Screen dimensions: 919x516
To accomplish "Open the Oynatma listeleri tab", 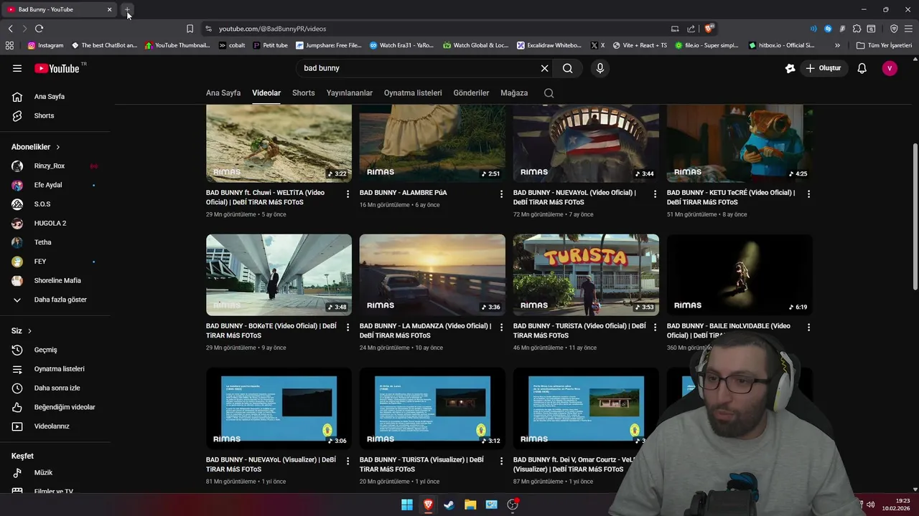I will 413,93.
